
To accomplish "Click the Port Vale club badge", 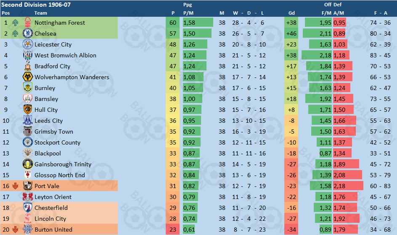I will [x=28, y=186].
